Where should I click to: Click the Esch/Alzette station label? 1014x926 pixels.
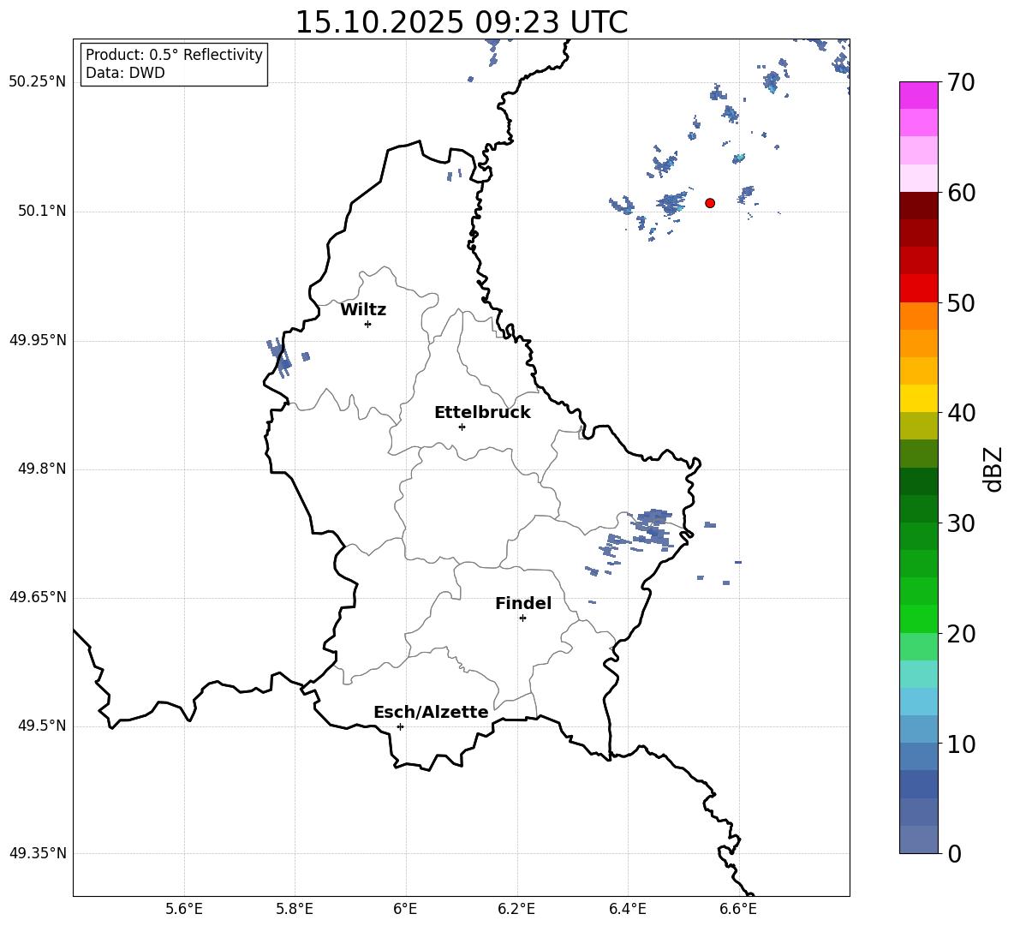[x=431, y=712]
